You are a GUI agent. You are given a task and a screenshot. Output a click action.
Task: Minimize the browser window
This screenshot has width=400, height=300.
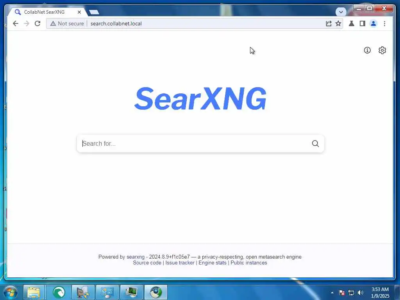(x=359, y=9)
